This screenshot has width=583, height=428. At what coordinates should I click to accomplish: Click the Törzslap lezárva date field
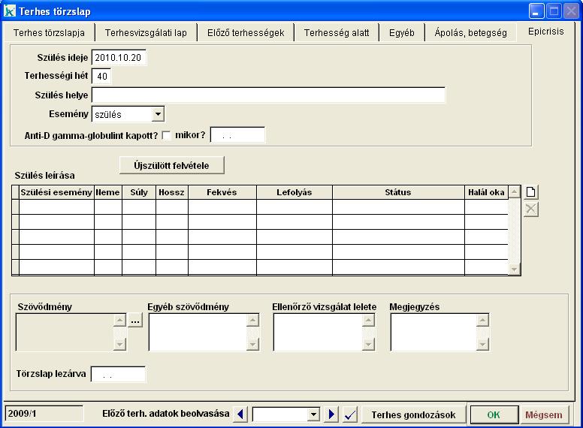point(118,375)
